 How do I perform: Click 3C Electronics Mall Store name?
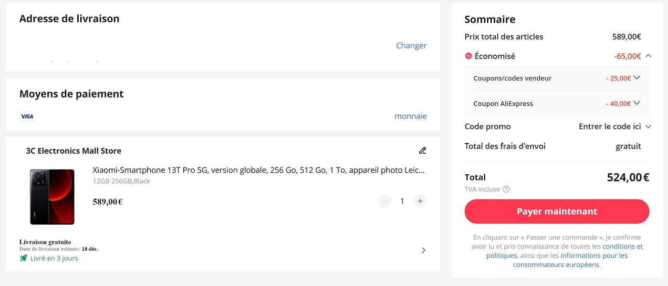pos(73,151)
